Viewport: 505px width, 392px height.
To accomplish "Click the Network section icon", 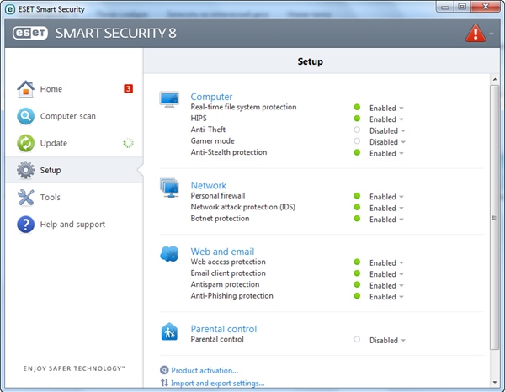I will [170, 188].
